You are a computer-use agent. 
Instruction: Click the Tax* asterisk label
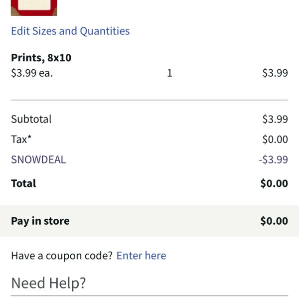21,139
